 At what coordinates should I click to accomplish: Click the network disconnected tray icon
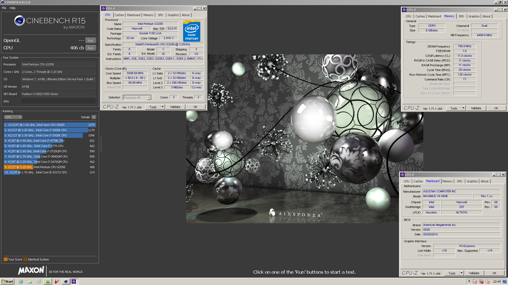(x=481, y=282)
